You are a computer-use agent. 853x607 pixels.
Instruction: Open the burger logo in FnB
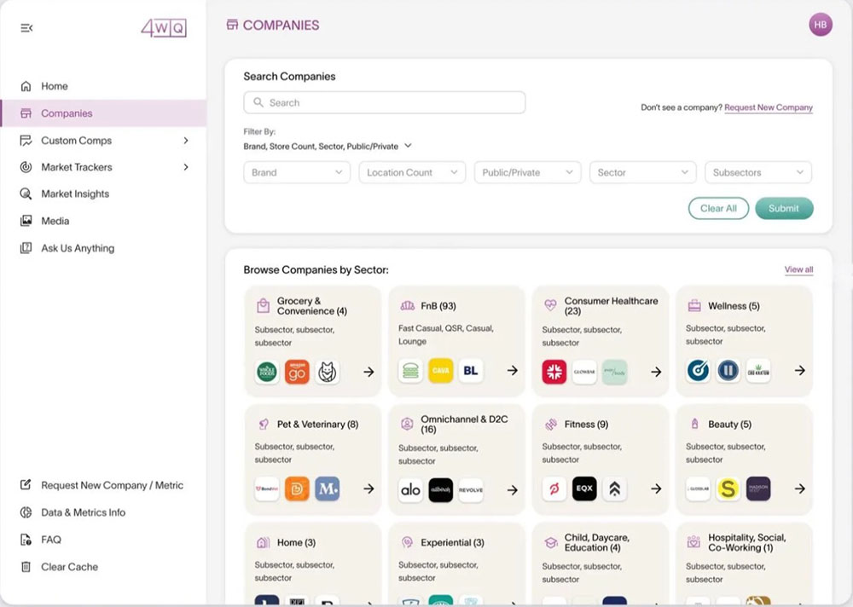coord(411,370)
